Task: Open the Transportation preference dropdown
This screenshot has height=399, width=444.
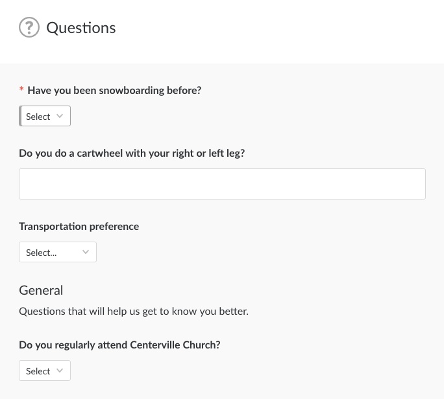Action: click(x=58, y=253)
